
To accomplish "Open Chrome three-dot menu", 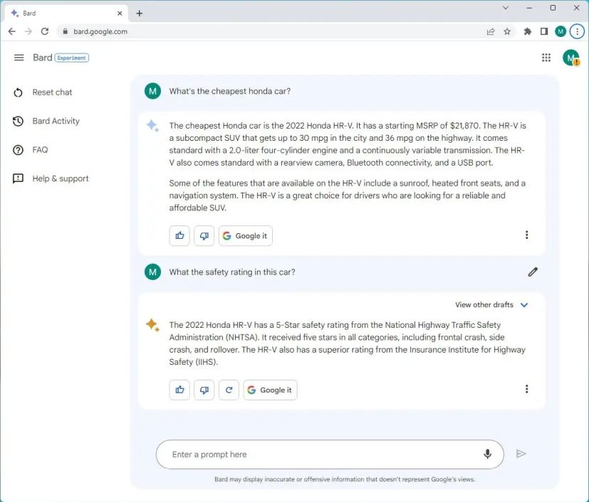I will tap(577, 31).
